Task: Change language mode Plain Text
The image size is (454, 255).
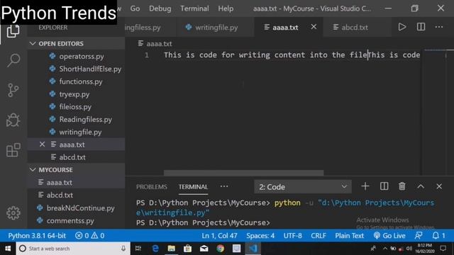Action: [x=349, y=236]
